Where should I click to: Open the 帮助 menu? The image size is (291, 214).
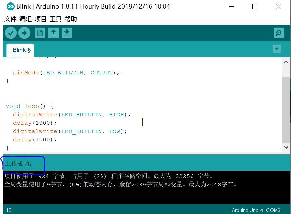pyautogui.click(x=71, y=19)
